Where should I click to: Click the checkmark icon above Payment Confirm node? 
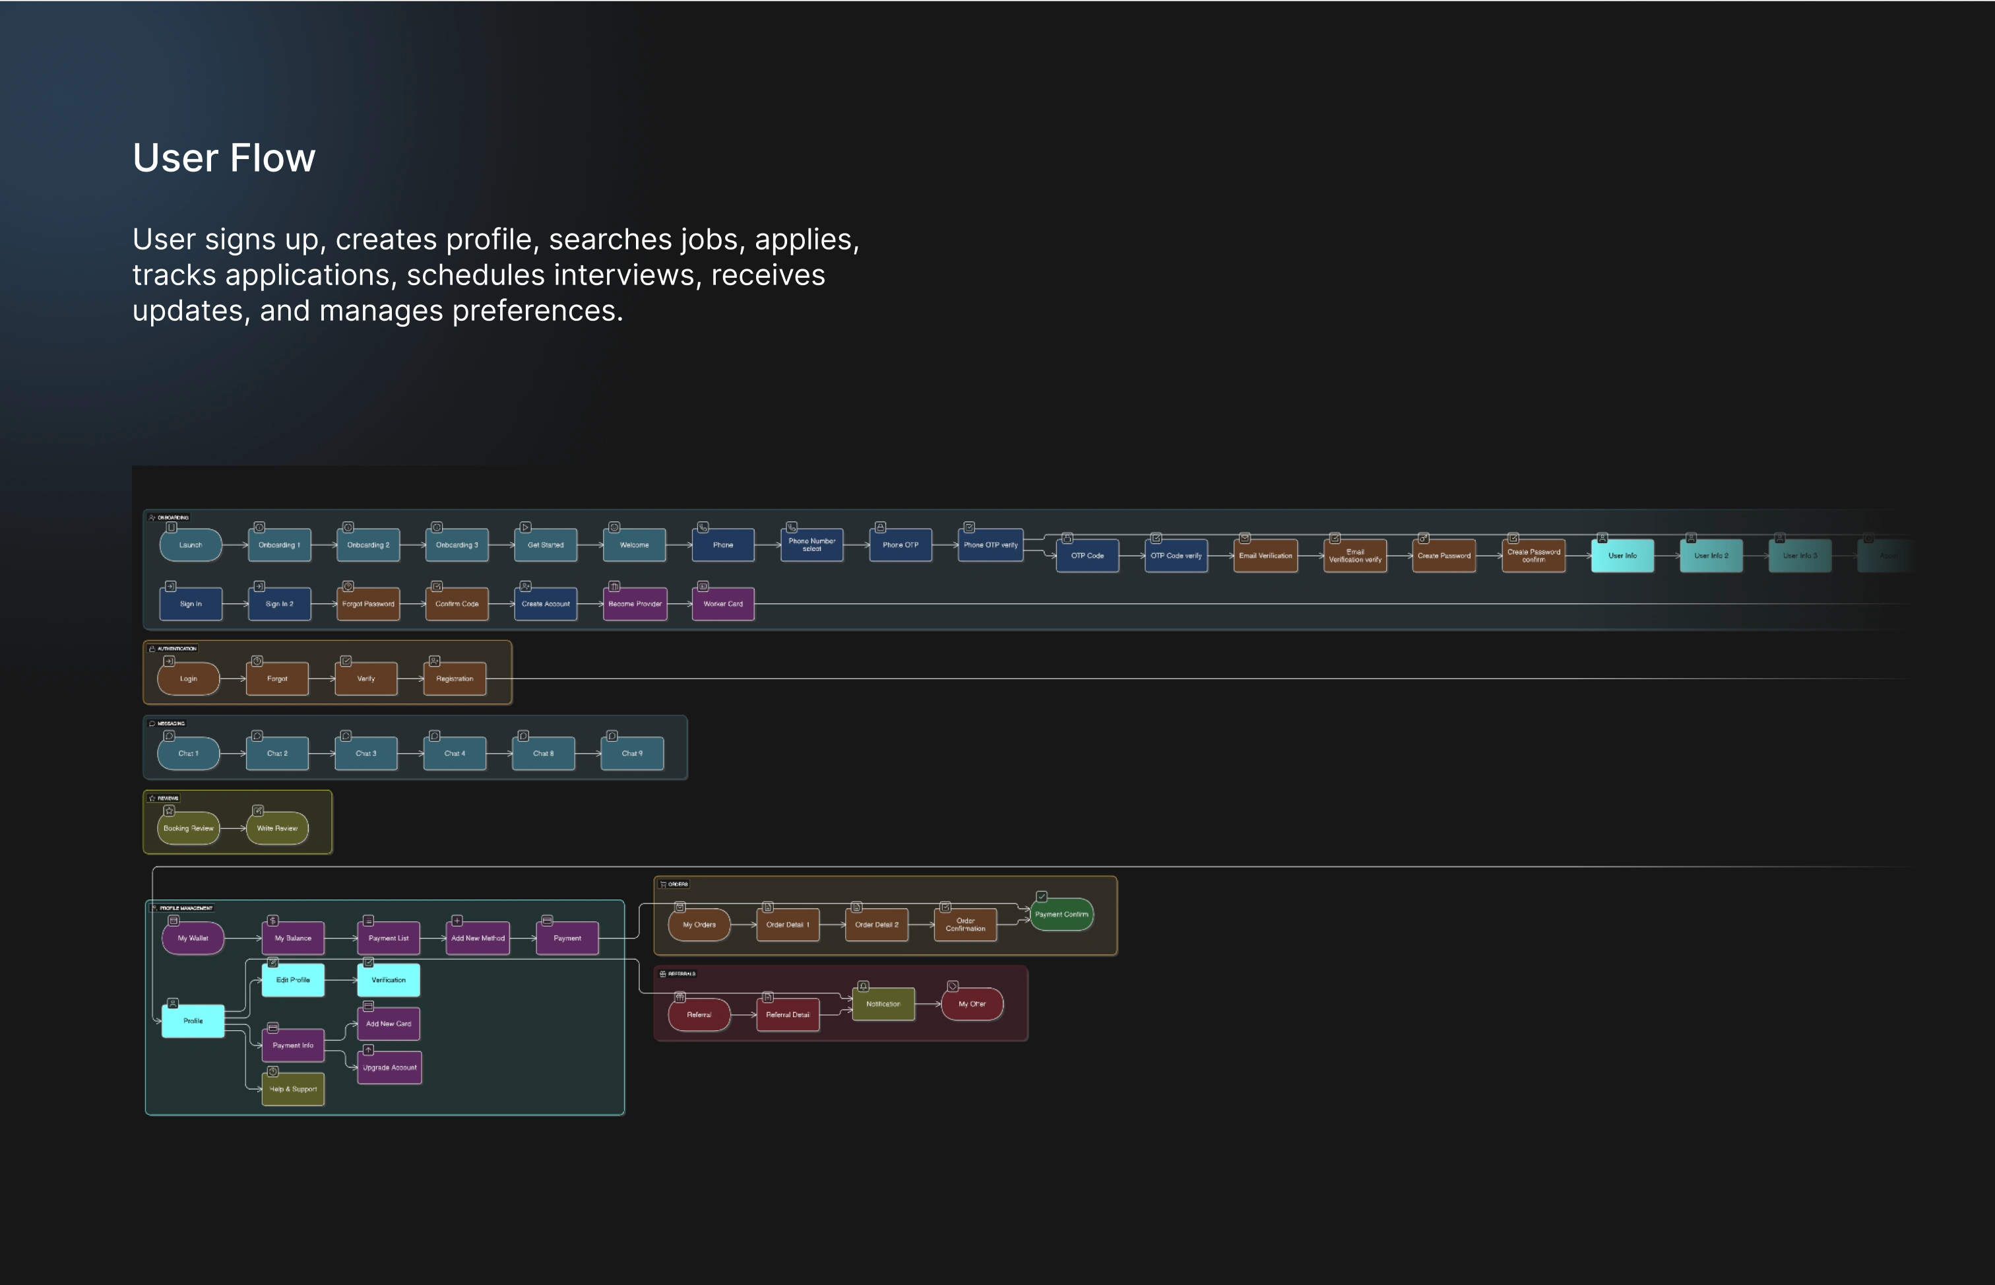(x=1042, y=896)
